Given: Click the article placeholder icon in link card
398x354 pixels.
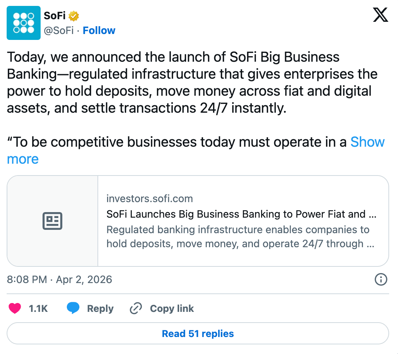Looking at the screenshot, I should point(52,221).
